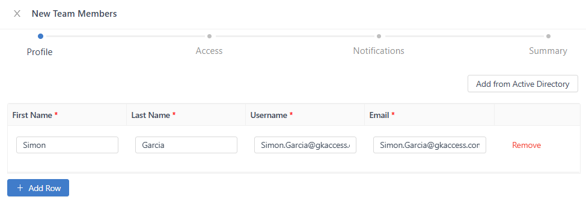
Task: Remove the Simon Garcia row
Action: tap(526, 145)
